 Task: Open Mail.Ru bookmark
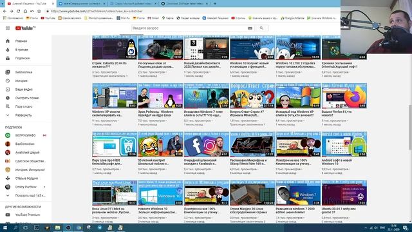pyautogui.click(x=123, y=18)
